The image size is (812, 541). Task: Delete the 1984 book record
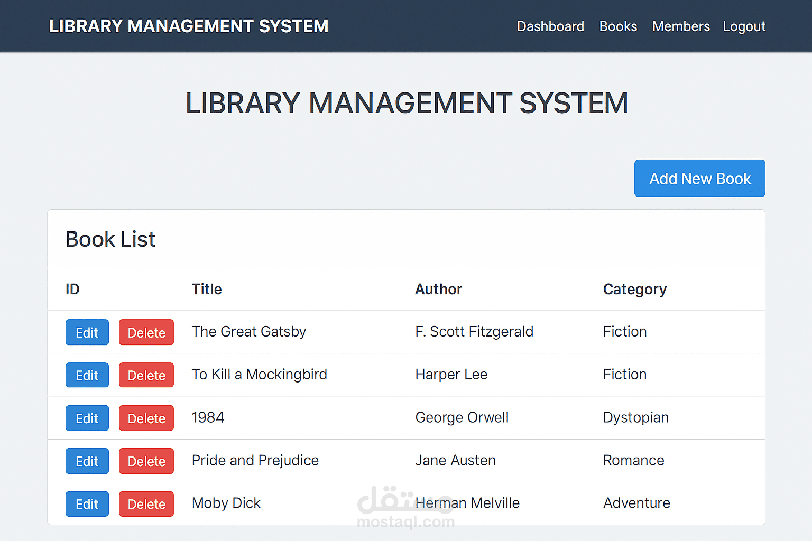coord(146,418)
